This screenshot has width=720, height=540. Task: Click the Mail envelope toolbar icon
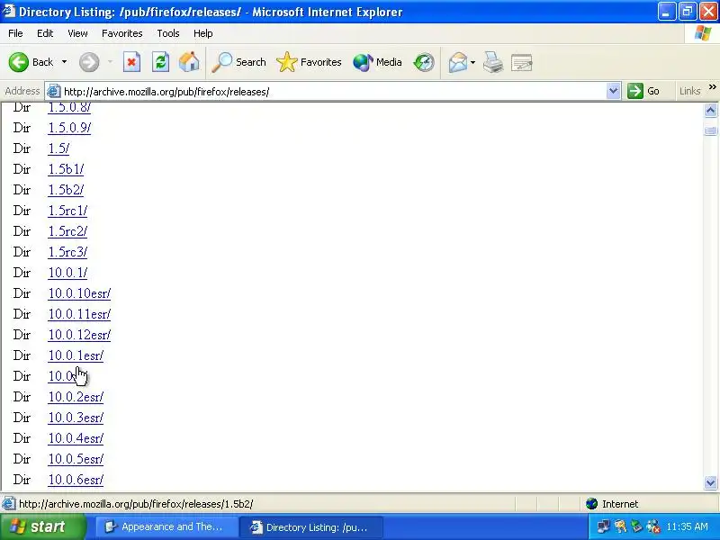pos(458,62)
